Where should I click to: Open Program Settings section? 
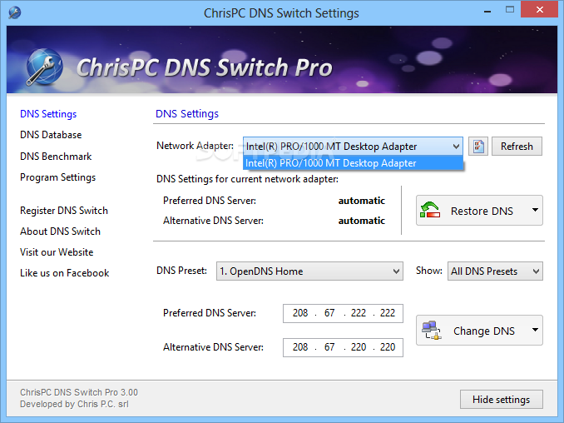point(57,177)
